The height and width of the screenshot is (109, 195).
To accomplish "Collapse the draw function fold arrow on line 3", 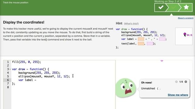I will (x=10, y=69).
